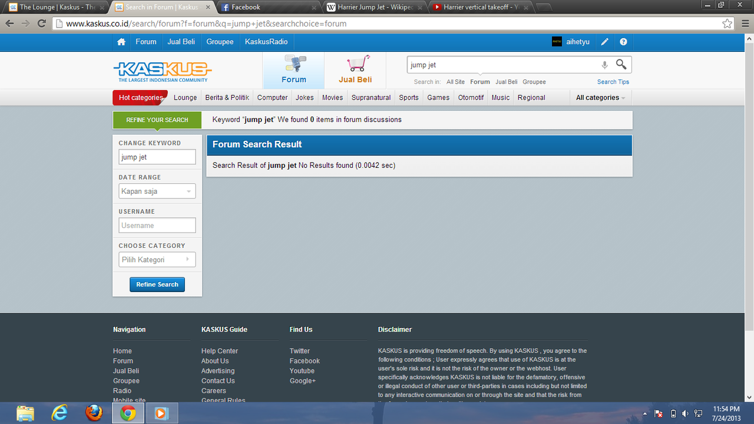754x424 pixels.
Task: Open the Kapan saja date range dropdown
Action: [157, 191]
